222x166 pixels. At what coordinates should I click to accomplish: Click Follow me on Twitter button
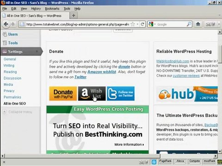(x=121, y=94)
